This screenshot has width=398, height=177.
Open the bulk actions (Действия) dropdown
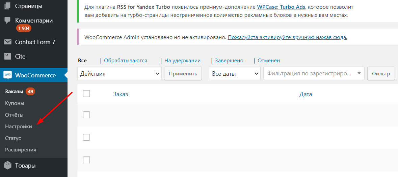[120, 74]
